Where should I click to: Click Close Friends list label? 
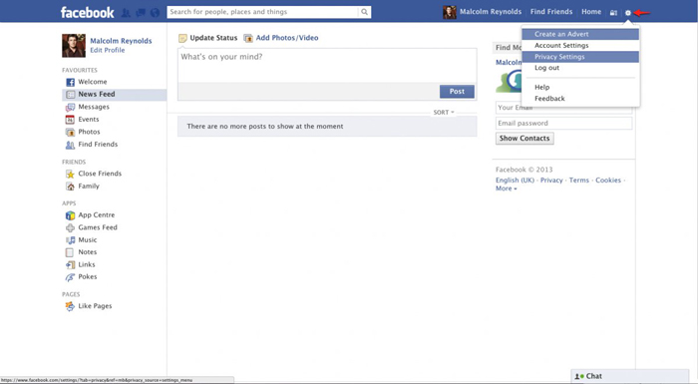pyautogui.click(x=100, y=174)
